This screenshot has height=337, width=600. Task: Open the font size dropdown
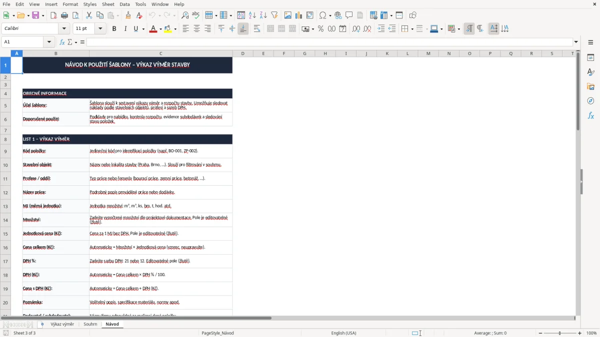coord(100,29)
